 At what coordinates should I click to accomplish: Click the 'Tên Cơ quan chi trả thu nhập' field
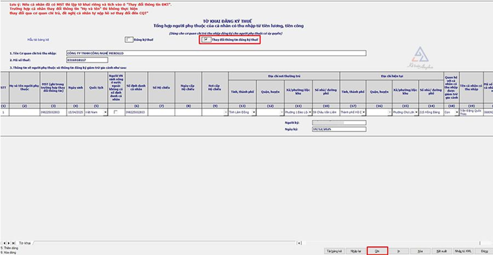215,53
